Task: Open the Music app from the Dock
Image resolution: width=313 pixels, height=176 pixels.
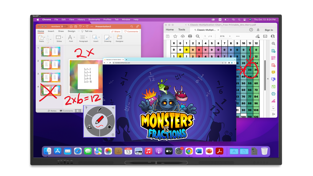Action: coord(148,151)
